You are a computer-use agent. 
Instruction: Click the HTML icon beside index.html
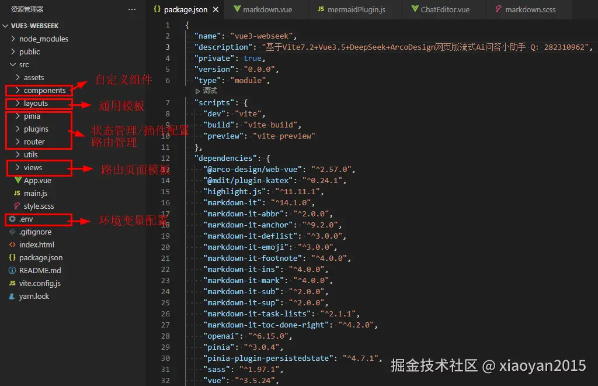pyautogui.click(x=12, y=244)
